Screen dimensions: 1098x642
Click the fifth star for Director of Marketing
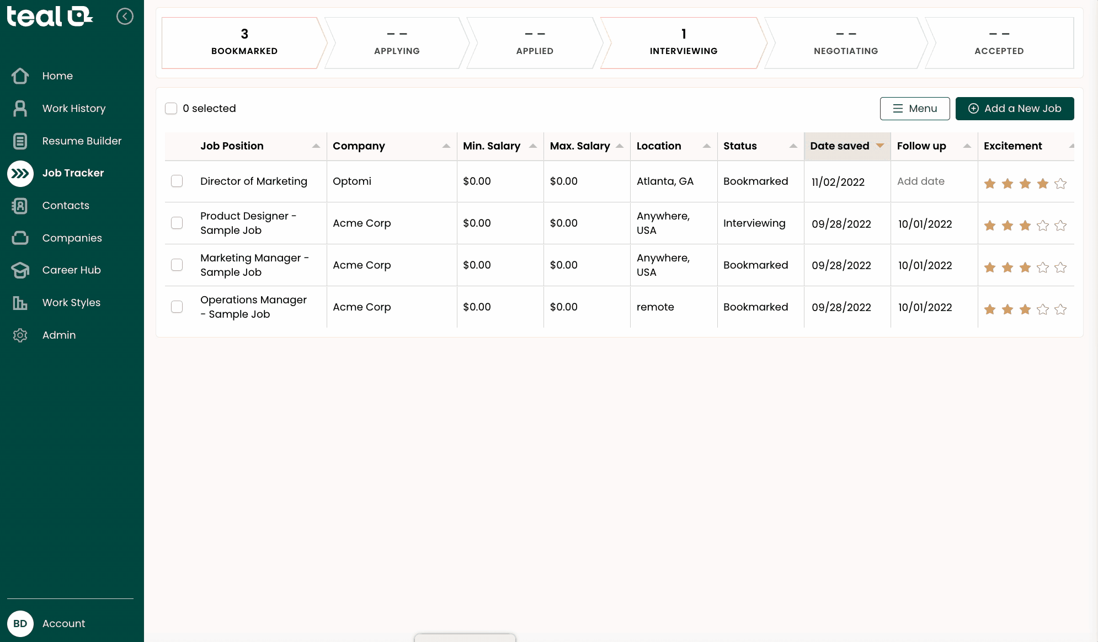tap(1060, 184)
